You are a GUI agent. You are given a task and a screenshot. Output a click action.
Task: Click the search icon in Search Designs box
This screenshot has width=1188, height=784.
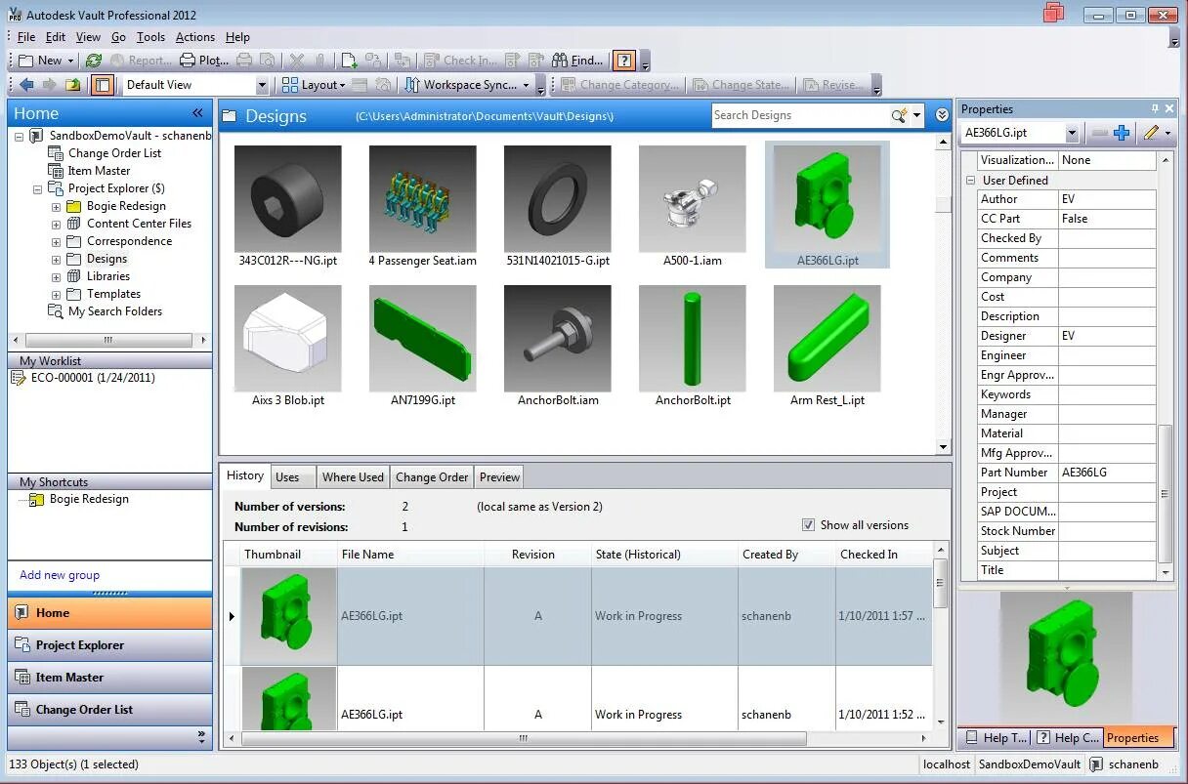point(899,115)
